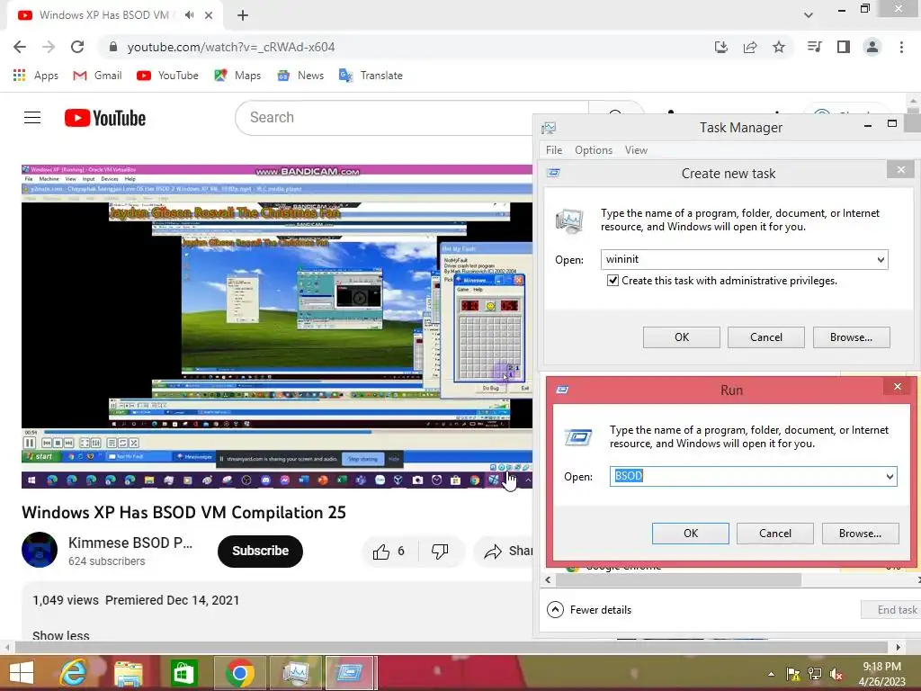The height and width of the screenshot is (691, 921).
Task: Open Windows Store from taskbar
Action: (183, 673)
